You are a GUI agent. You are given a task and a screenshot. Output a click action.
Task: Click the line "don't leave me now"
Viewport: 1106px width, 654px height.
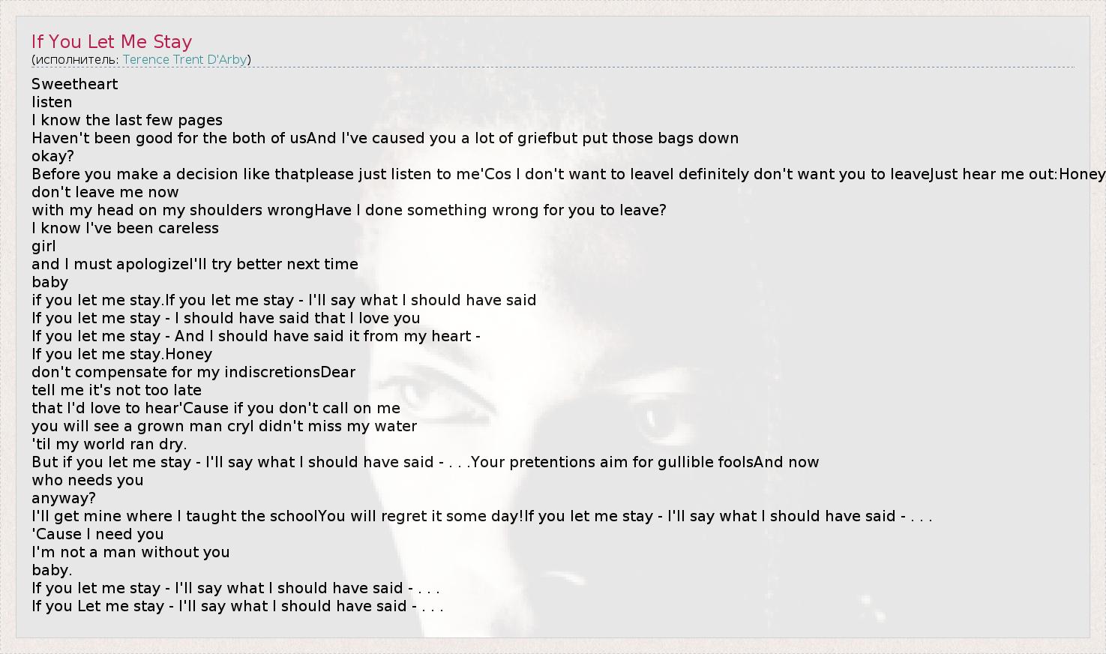105,192
